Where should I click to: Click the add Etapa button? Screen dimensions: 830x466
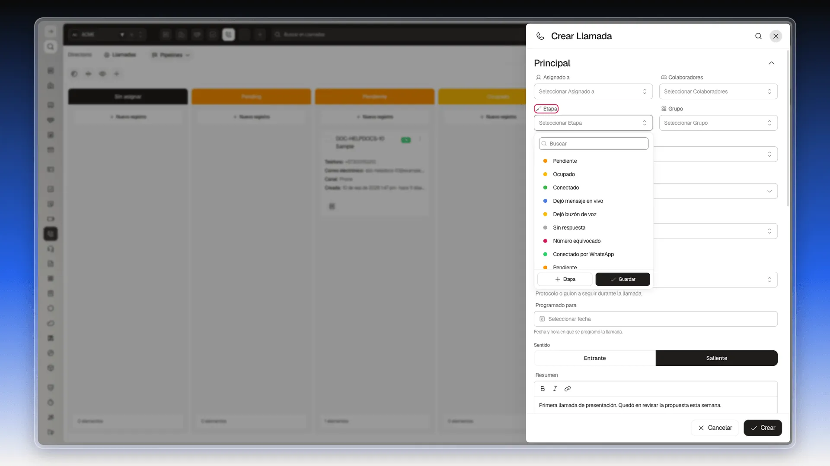[x=565, y=279]
